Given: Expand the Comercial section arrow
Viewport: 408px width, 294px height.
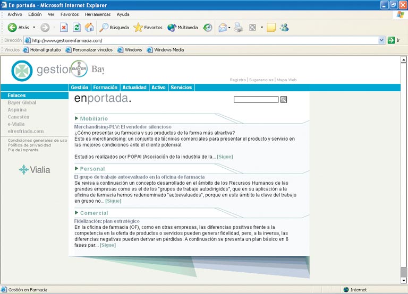Looking at the screenshot, I should coord(76,213).
